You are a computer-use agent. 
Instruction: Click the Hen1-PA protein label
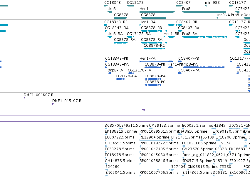147,59
